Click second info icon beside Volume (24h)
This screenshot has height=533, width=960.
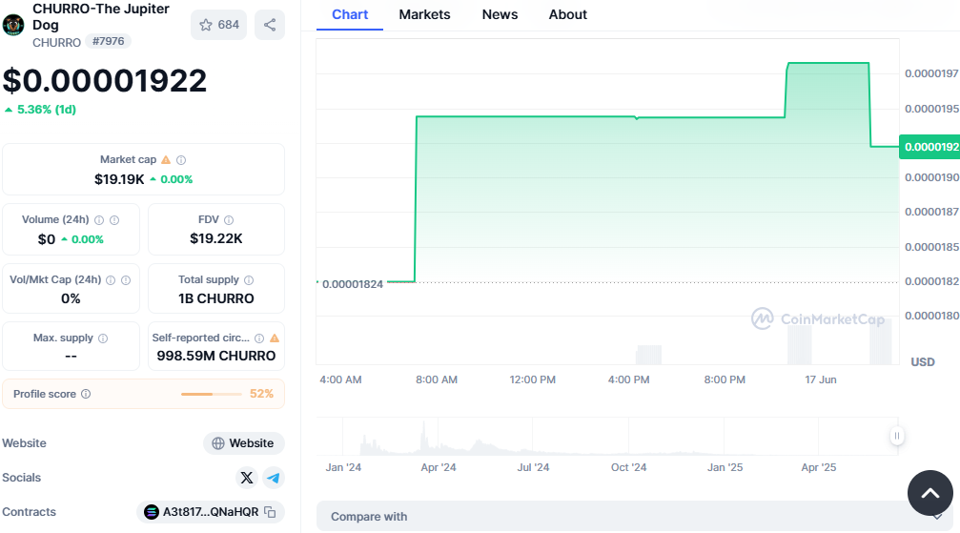tap(114, 220)
